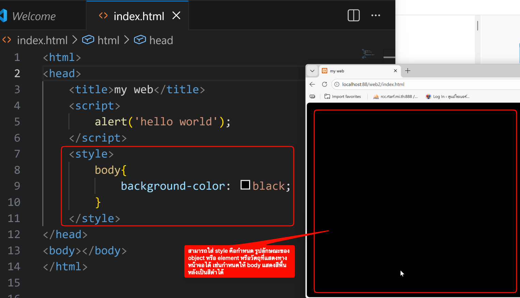Split the editor to the right

[353, 15]
